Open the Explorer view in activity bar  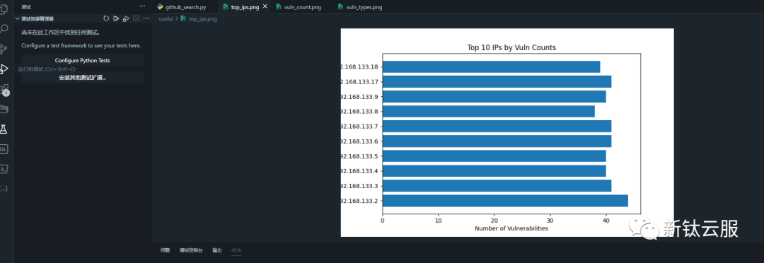(4, 8)
